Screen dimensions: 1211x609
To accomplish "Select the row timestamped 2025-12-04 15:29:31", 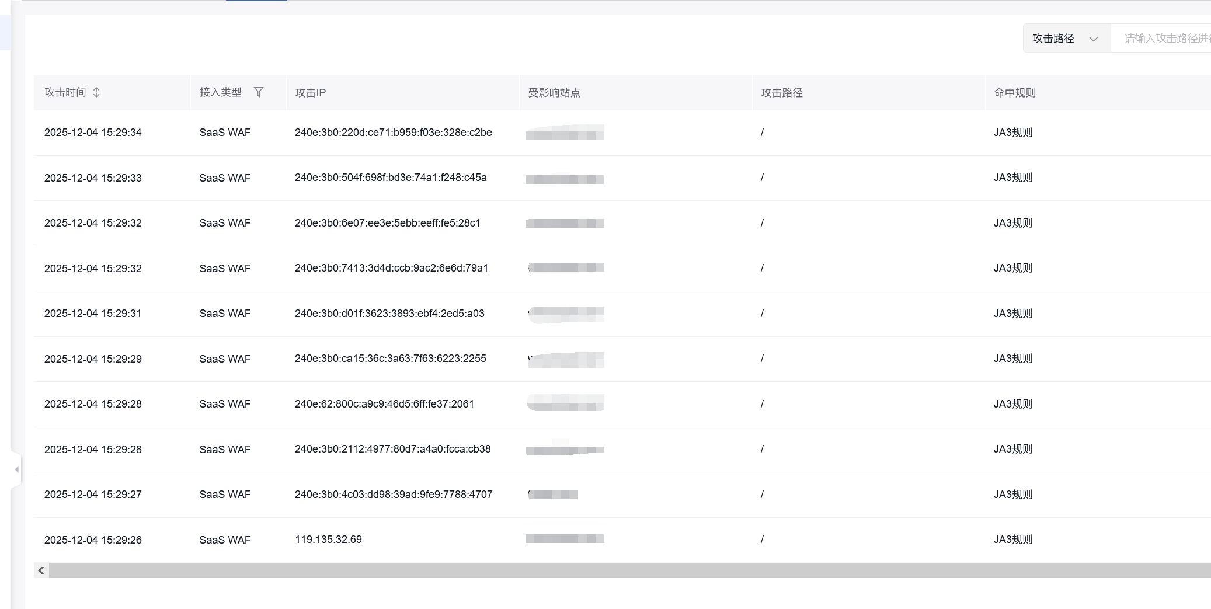I will tap(93, 314).
